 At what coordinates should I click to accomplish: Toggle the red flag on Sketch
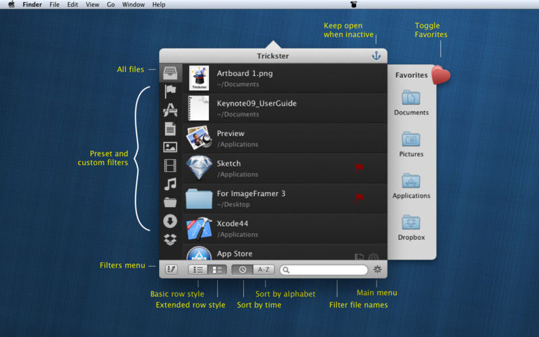(359, 168)
